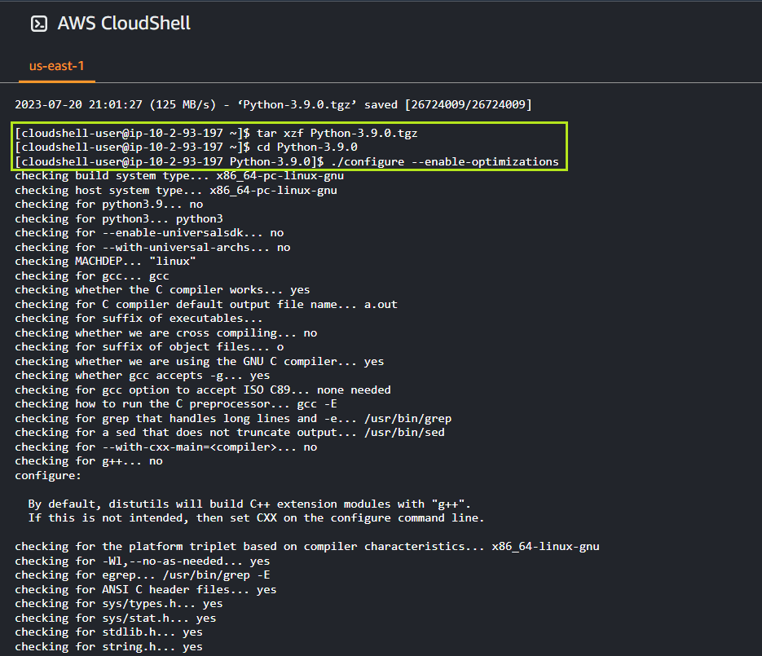762x656 pixels.
Task: Click the cross compiling check line
Action: pyautogui.click(x=165, y=332)
